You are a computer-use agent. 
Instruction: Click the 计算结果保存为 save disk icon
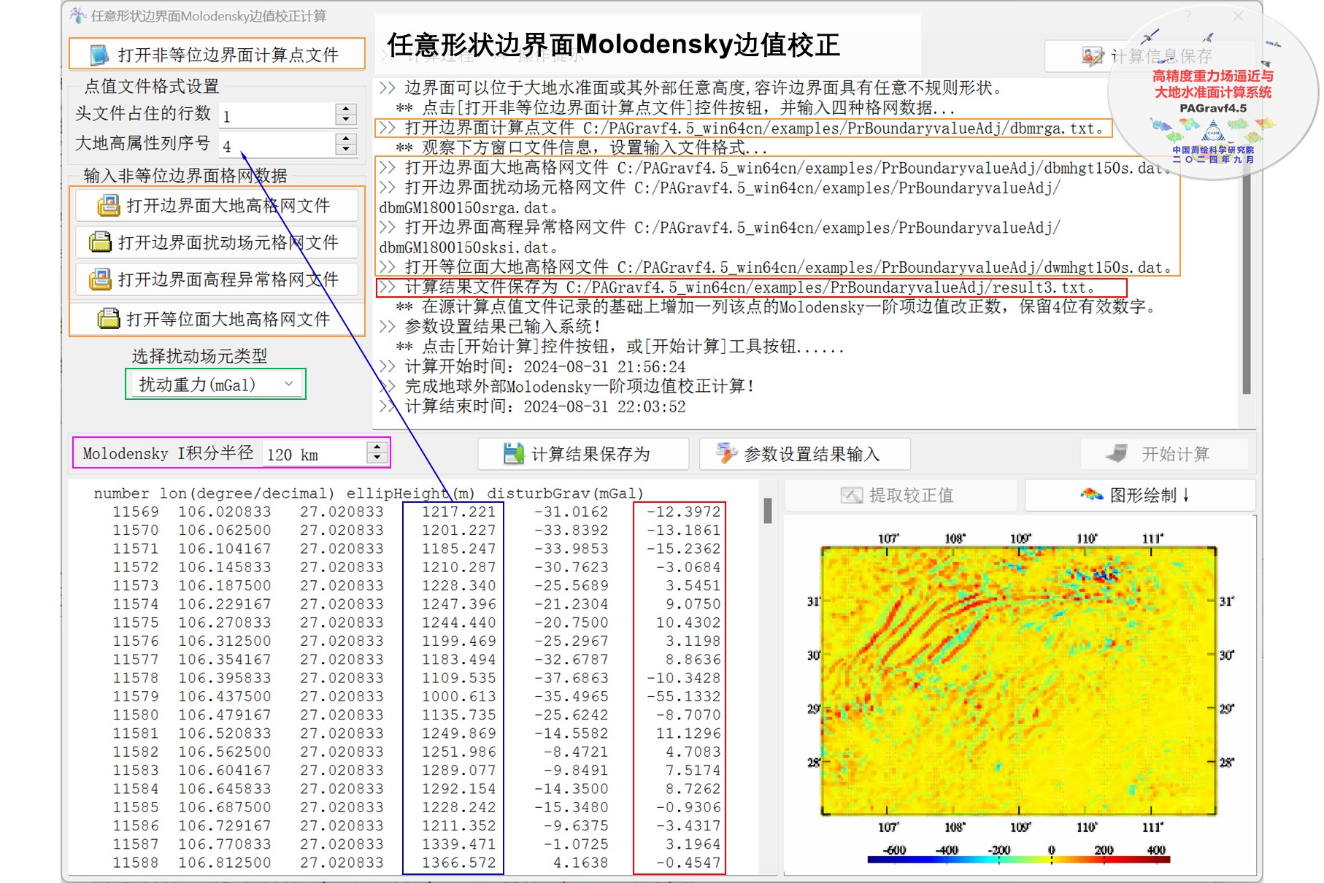[514, 454]
